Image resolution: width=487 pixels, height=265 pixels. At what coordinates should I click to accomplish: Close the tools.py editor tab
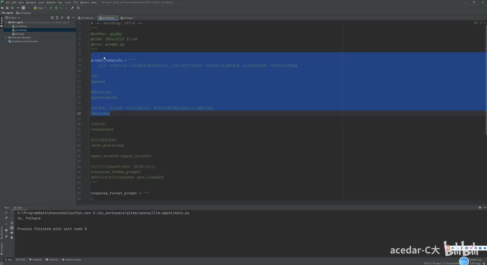135,18
